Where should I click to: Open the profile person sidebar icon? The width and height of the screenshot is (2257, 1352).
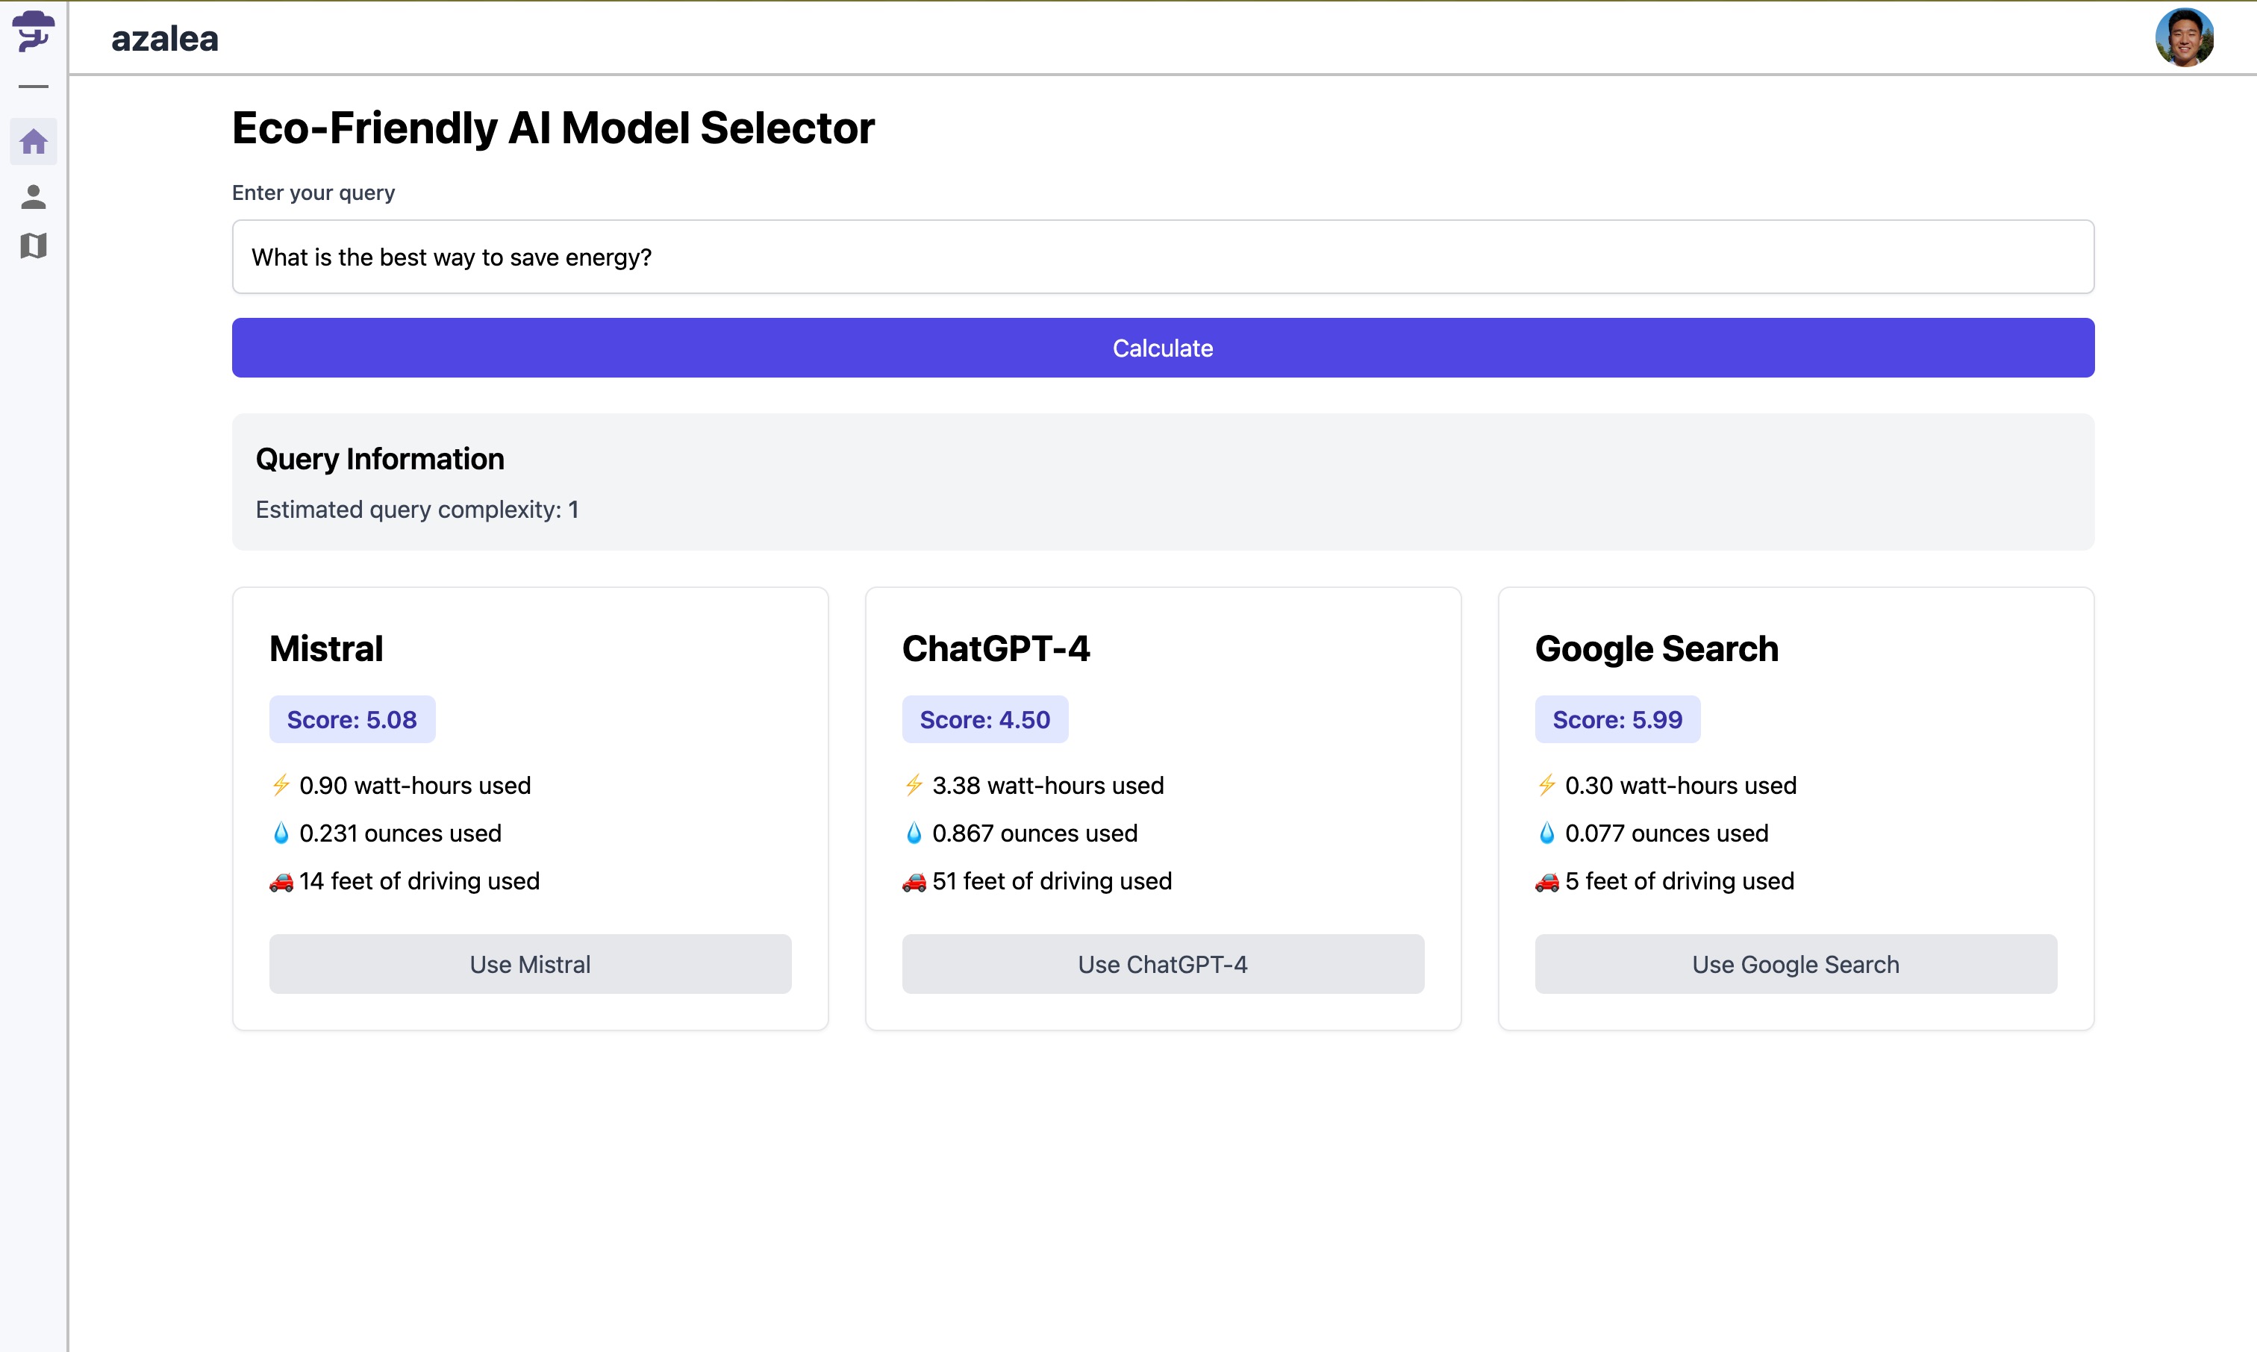34,197
